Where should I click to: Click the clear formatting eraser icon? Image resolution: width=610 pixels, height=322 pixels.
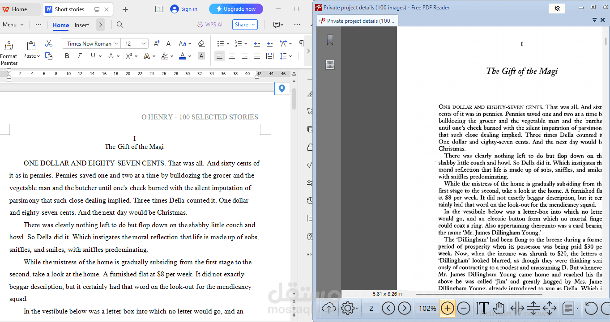point(201,43)
